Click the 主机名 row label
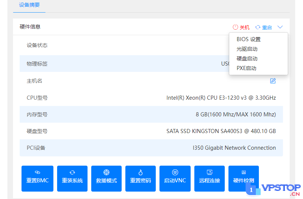This screenshot has width=303, height=199. click(x=34, y=81)
